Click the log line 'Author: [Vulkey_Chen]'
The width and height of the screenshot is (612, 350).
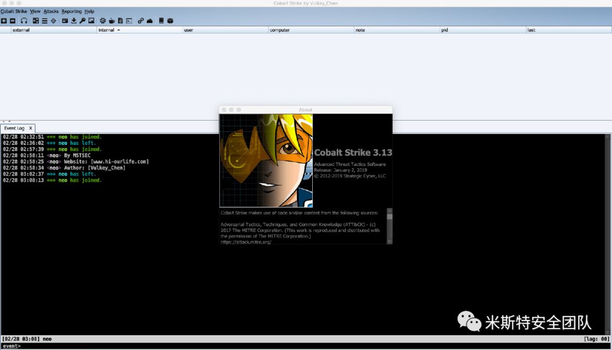(95, 168)
